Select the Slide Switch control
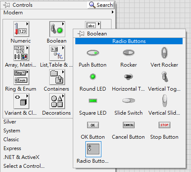191x172 pixels. [129, 101]
